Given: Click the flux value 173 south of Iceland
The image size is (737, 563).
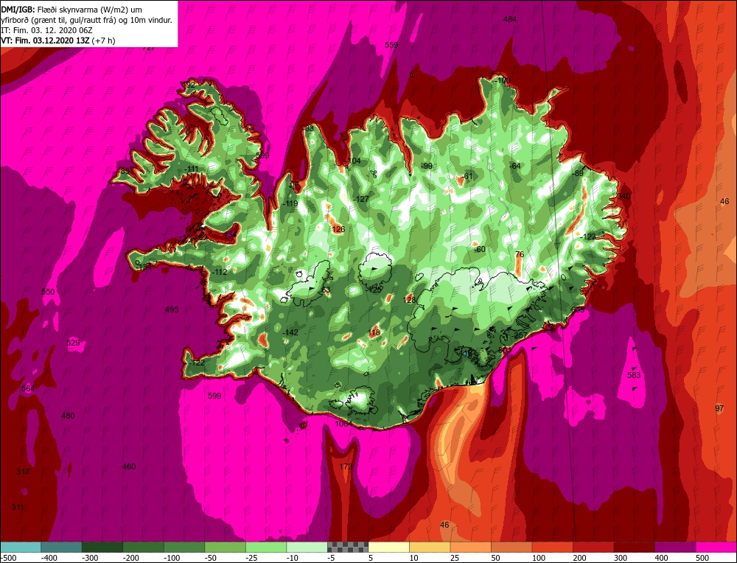Looking at the screenshot, I should (346, 466).
